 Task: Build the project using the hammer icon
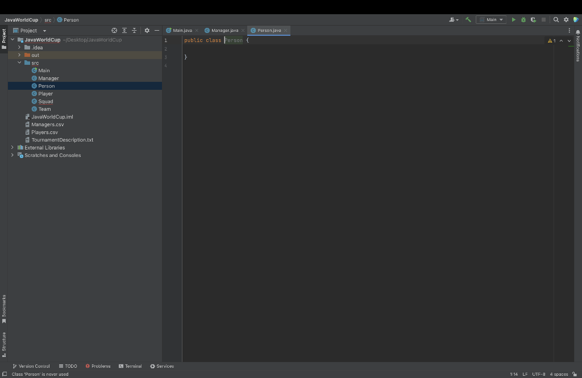468,19
